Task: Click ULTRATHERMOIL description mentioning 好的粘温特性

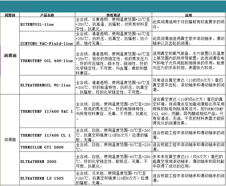Action: click(x=114, y=85)
